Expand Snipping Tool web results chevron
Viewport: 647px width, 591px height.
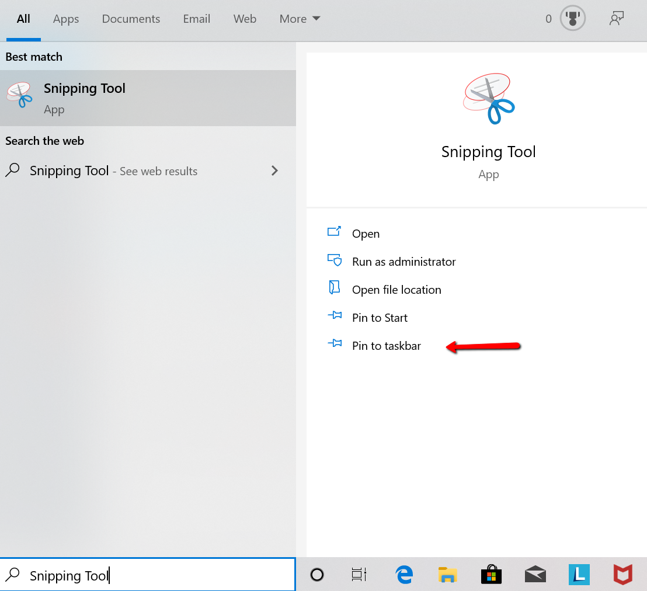click(x=274, y=171)
